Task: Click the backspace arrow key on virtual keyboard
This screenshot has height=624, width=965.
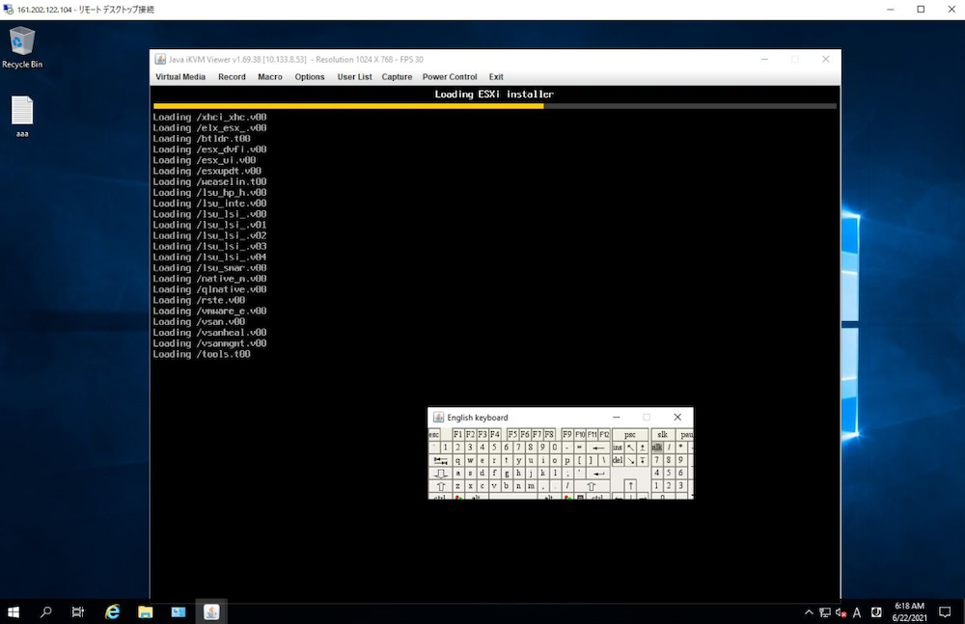Action: tap(598, 448)
